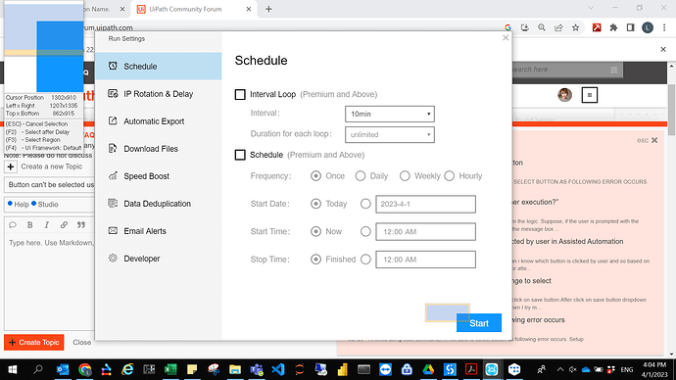Click the share page icon in address bar

tap(558, 27)
